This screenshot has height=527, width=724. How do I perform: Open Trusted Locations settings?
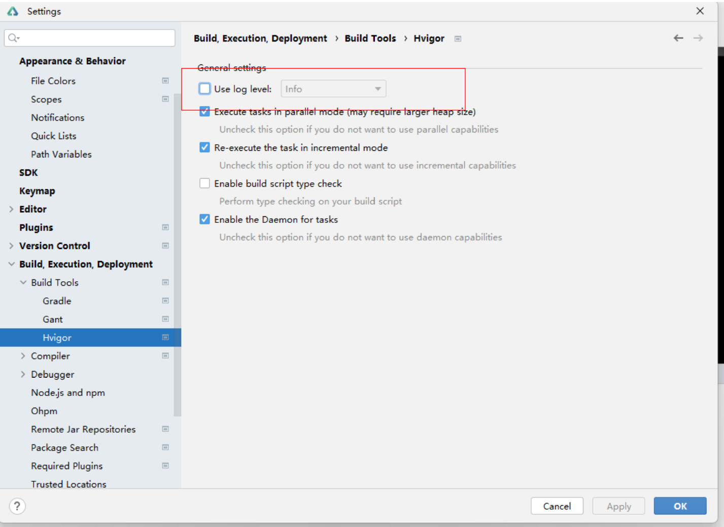(68, 484)
